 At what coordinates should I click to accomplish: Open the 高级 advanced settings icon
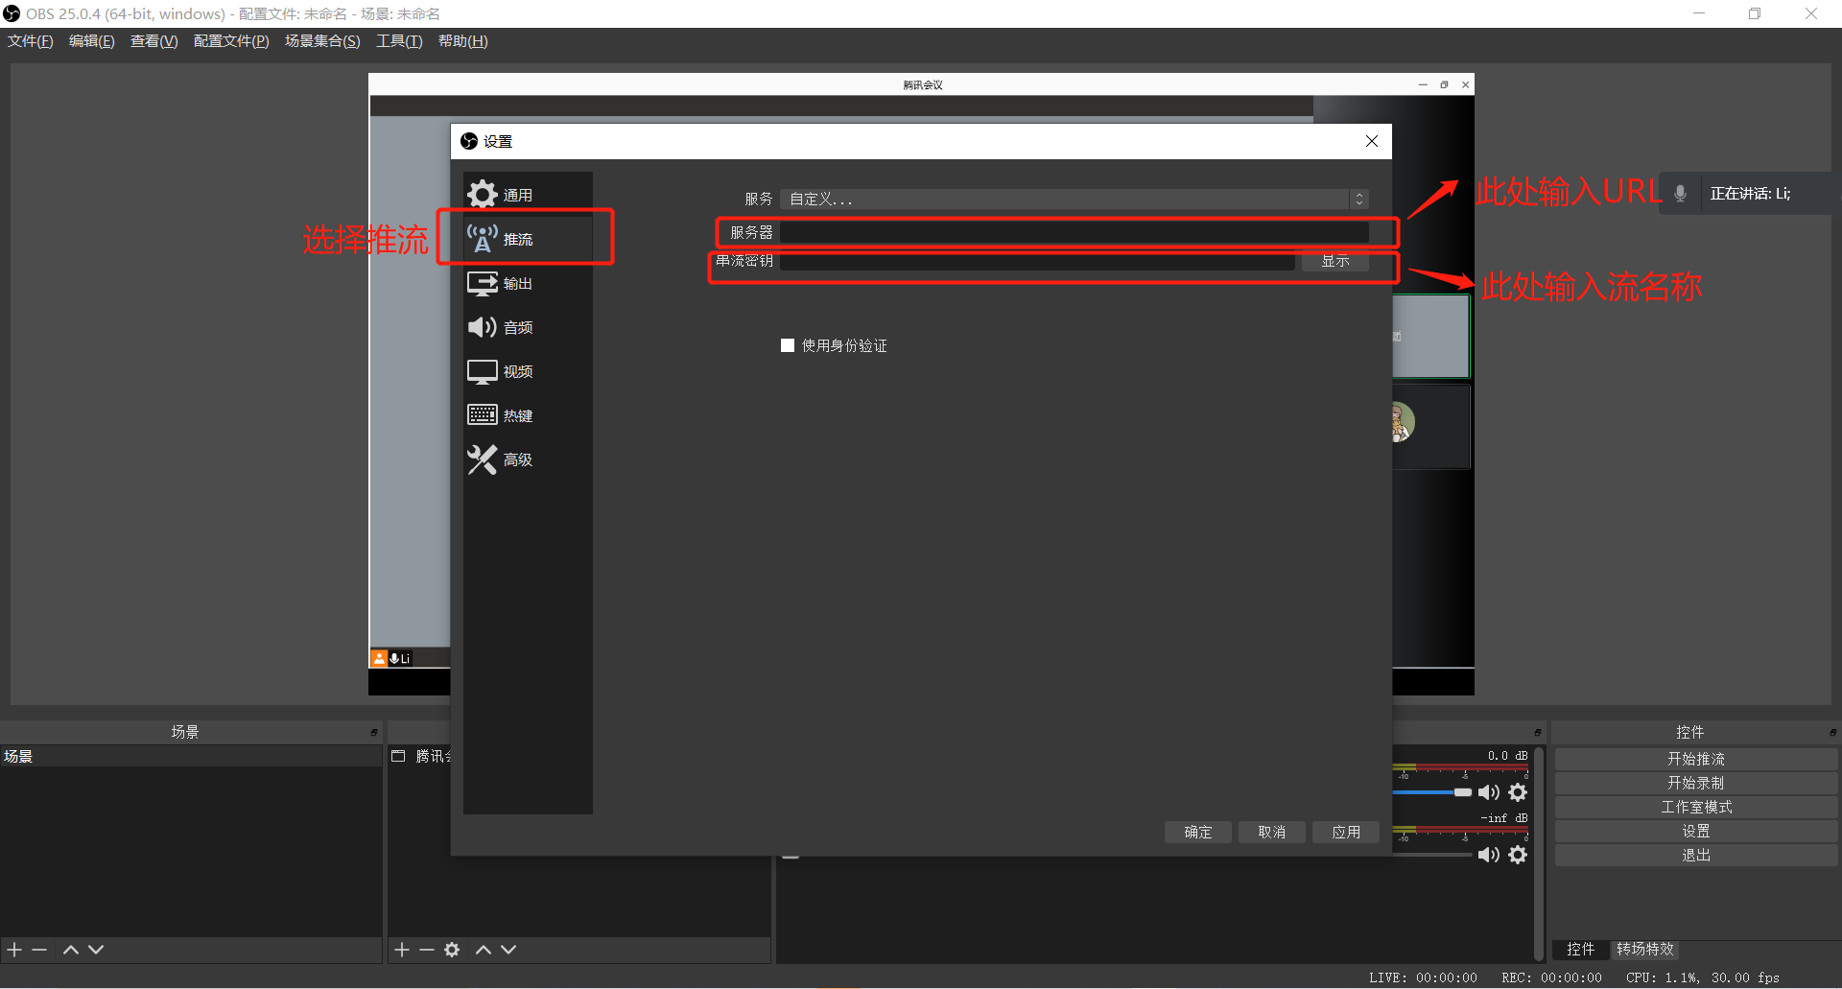coord(482,459)
